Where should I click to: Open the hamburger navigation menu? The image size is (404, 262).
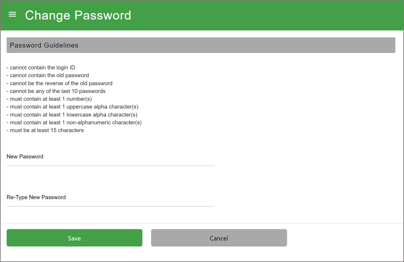[12, 14]
